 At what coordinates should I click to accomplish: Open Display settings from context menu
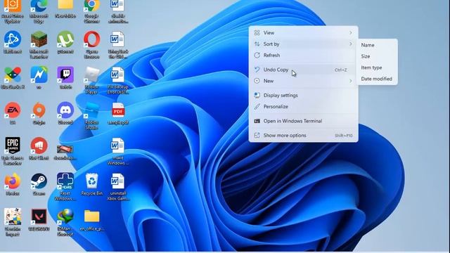point(303,96)
